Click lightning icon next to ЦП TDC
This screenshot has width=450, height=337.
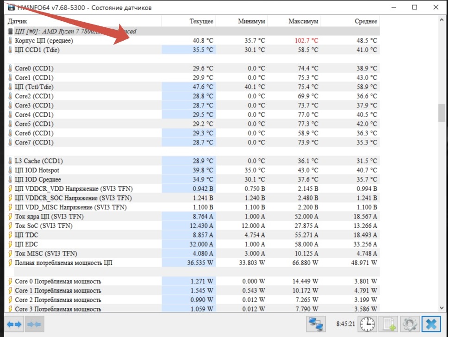tap(10, 235)
